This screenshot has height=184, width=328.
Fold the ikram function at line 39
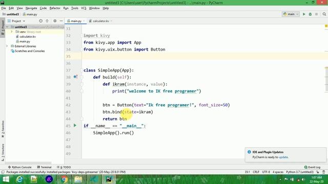pyautogui.click(x=82, y=84)
